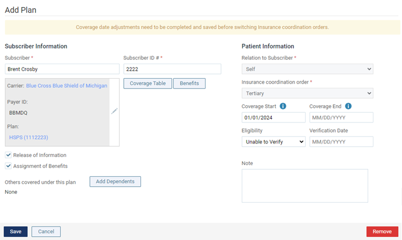Image resolution: width=402 pixels, height=240 pixels.
Task: Open the HSPS (1112223) plan link
Action: [x=29, y=137]
